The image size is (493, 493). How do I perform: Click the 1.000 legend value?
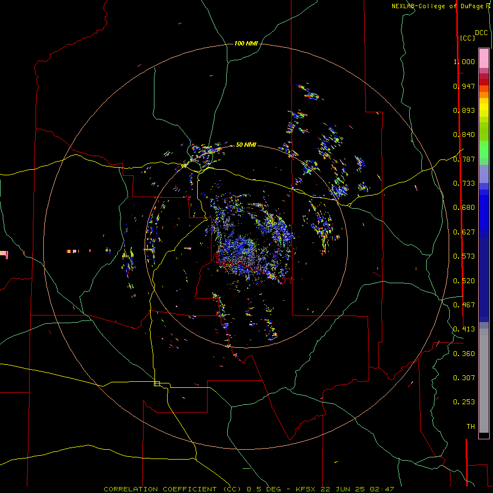click(464, 61)
